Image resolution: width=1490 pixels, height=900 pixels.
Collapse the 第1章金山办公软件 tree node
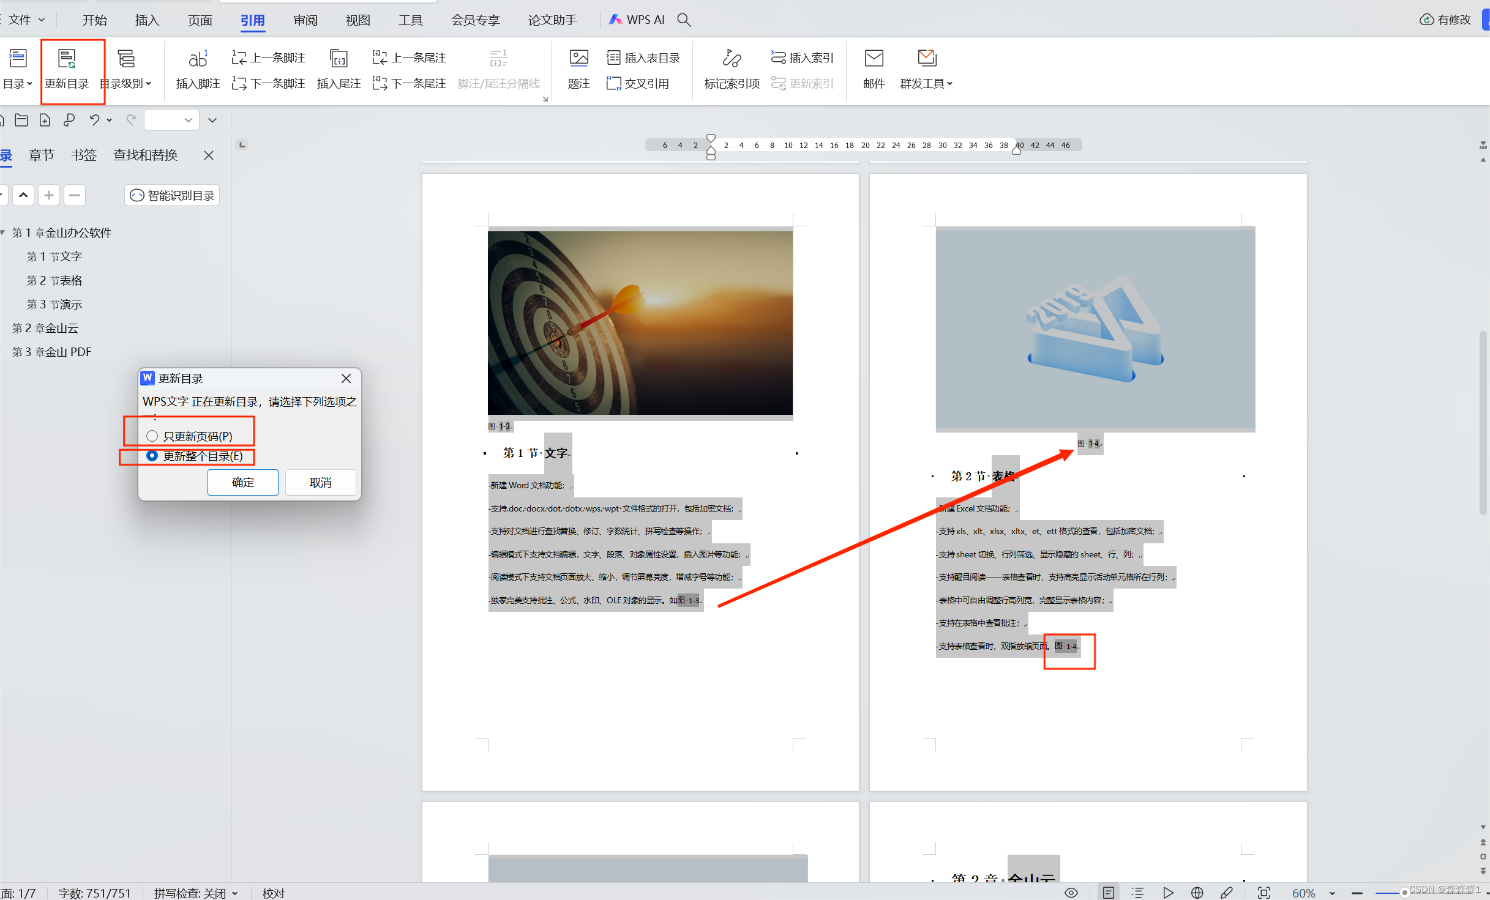[x=3, y=232]
